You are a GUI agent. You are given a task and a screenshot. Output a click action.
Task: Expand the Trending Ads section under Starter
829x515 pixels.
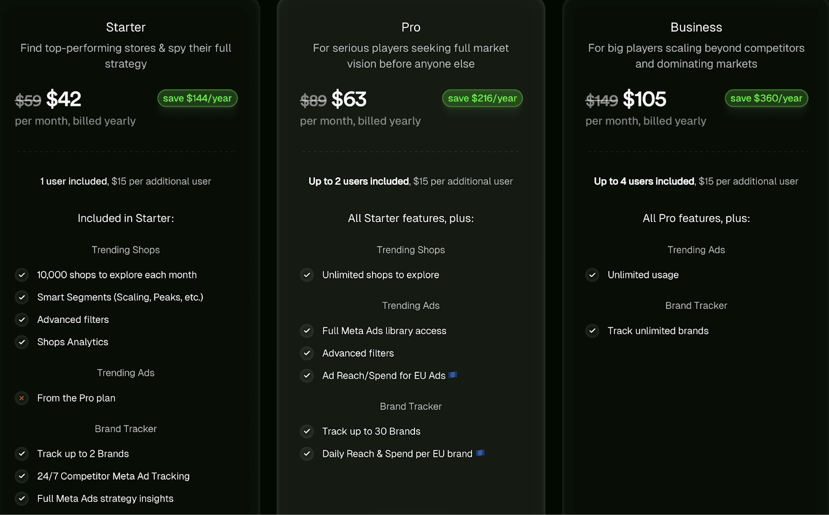125,373
